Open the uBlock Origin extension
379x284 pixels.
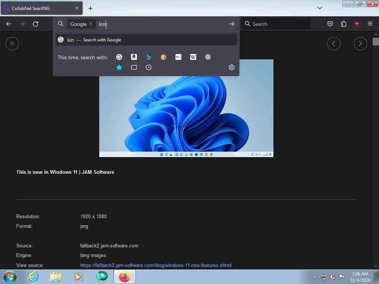[357, 24]
